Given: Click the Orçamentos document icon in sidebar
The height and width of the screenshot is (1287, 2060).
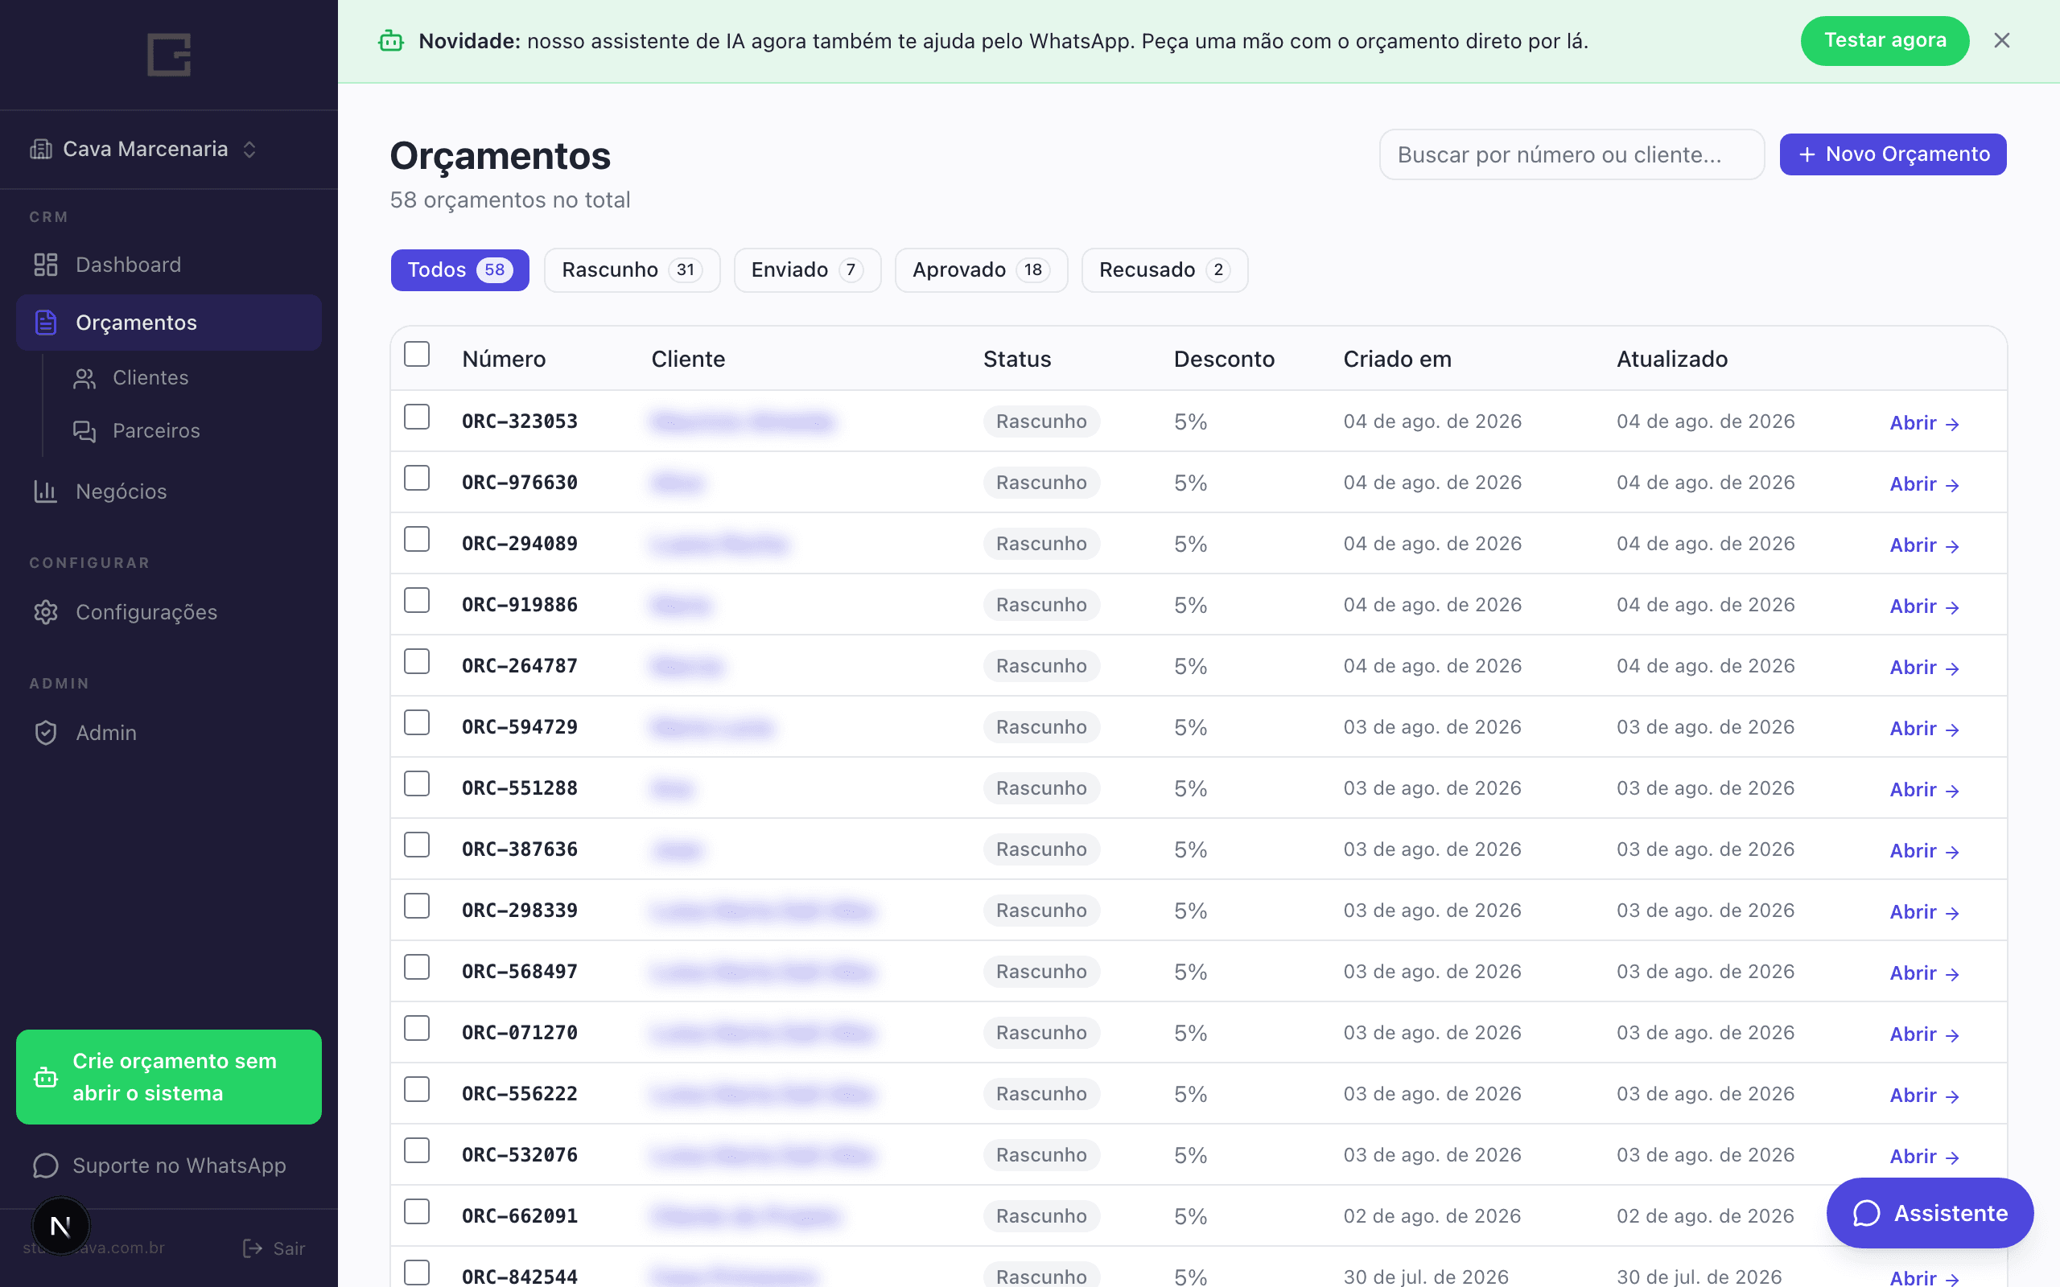Looking at the screenshot, I should (46, 323).
